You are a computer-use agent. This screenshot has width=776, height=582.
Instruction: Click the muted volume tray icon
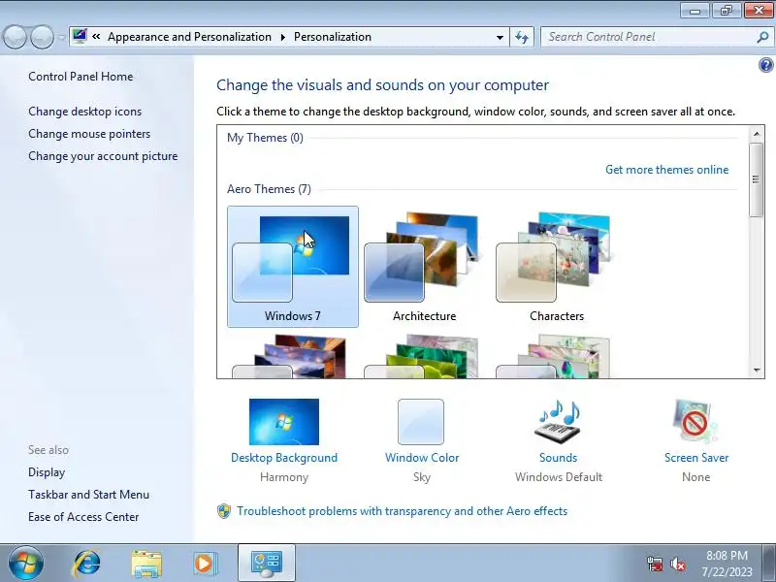click(x=677, y=564)
